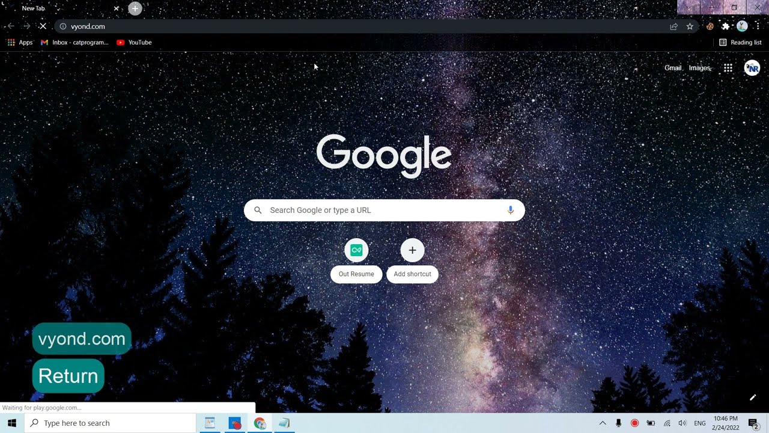This screenshot has width=769, height=433.
Task: Open the Windows Start menu
Action: (x=12, y=423)
